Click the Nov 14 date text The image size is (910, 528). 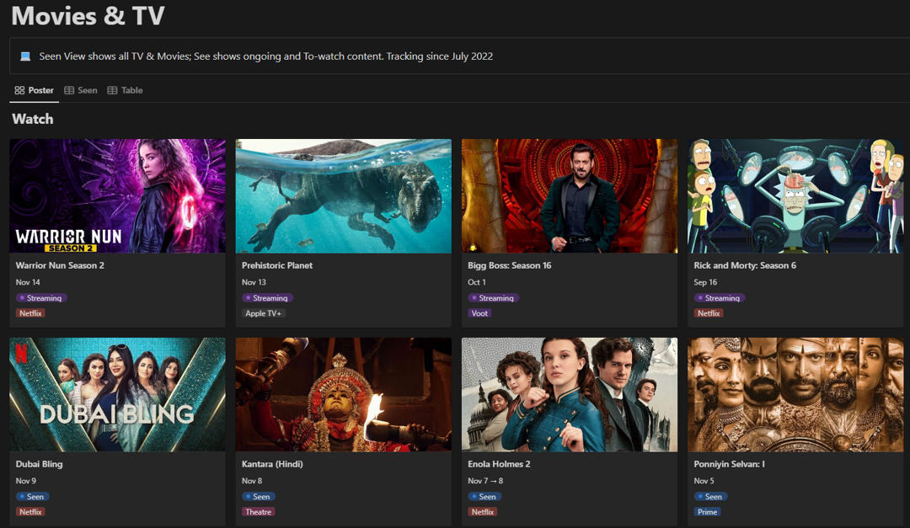28,283
